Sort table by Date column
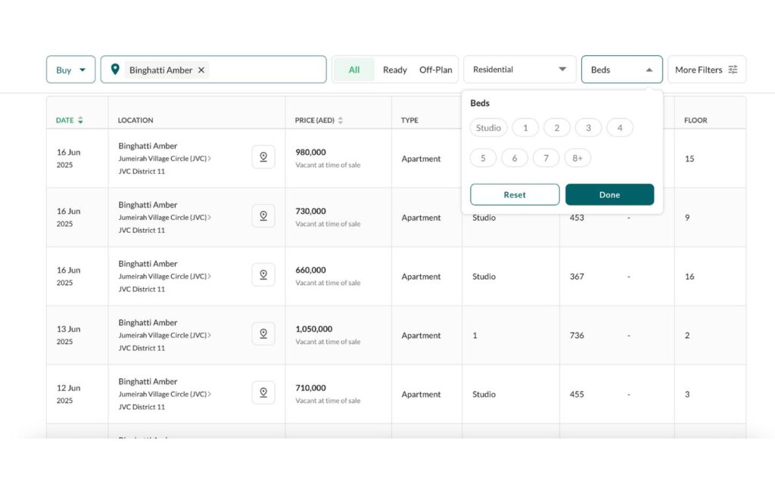Viewport: 775px width, 484px height. 69,120
